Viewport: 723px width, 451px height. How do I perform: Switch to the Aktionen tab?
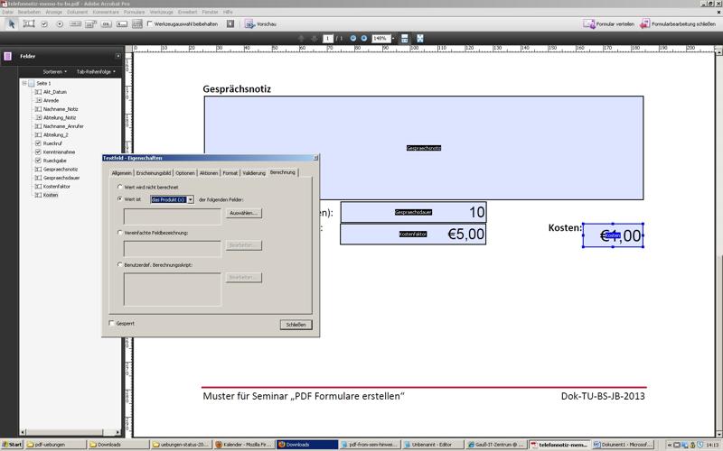(209, 173)
